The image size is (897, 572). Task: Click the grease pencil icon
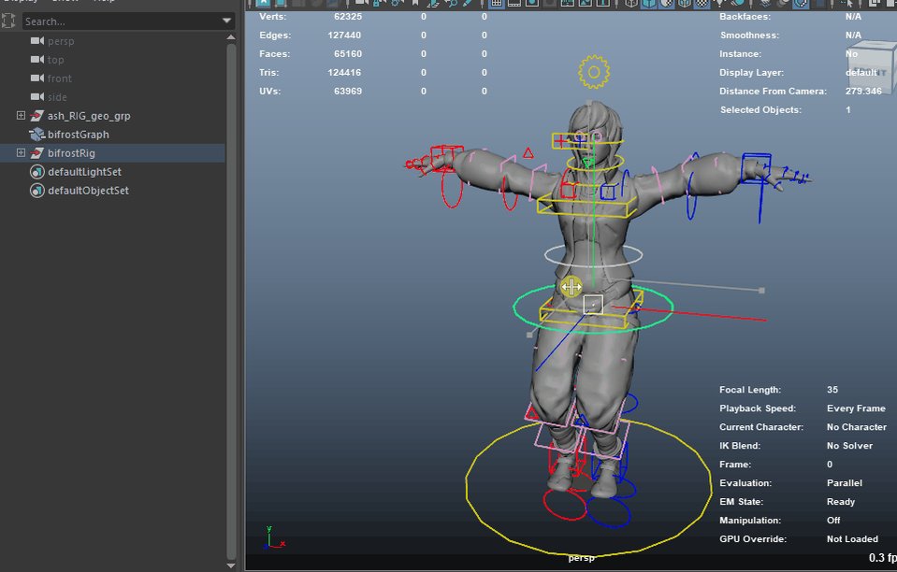pyautogui.click(x=468, y=3)
